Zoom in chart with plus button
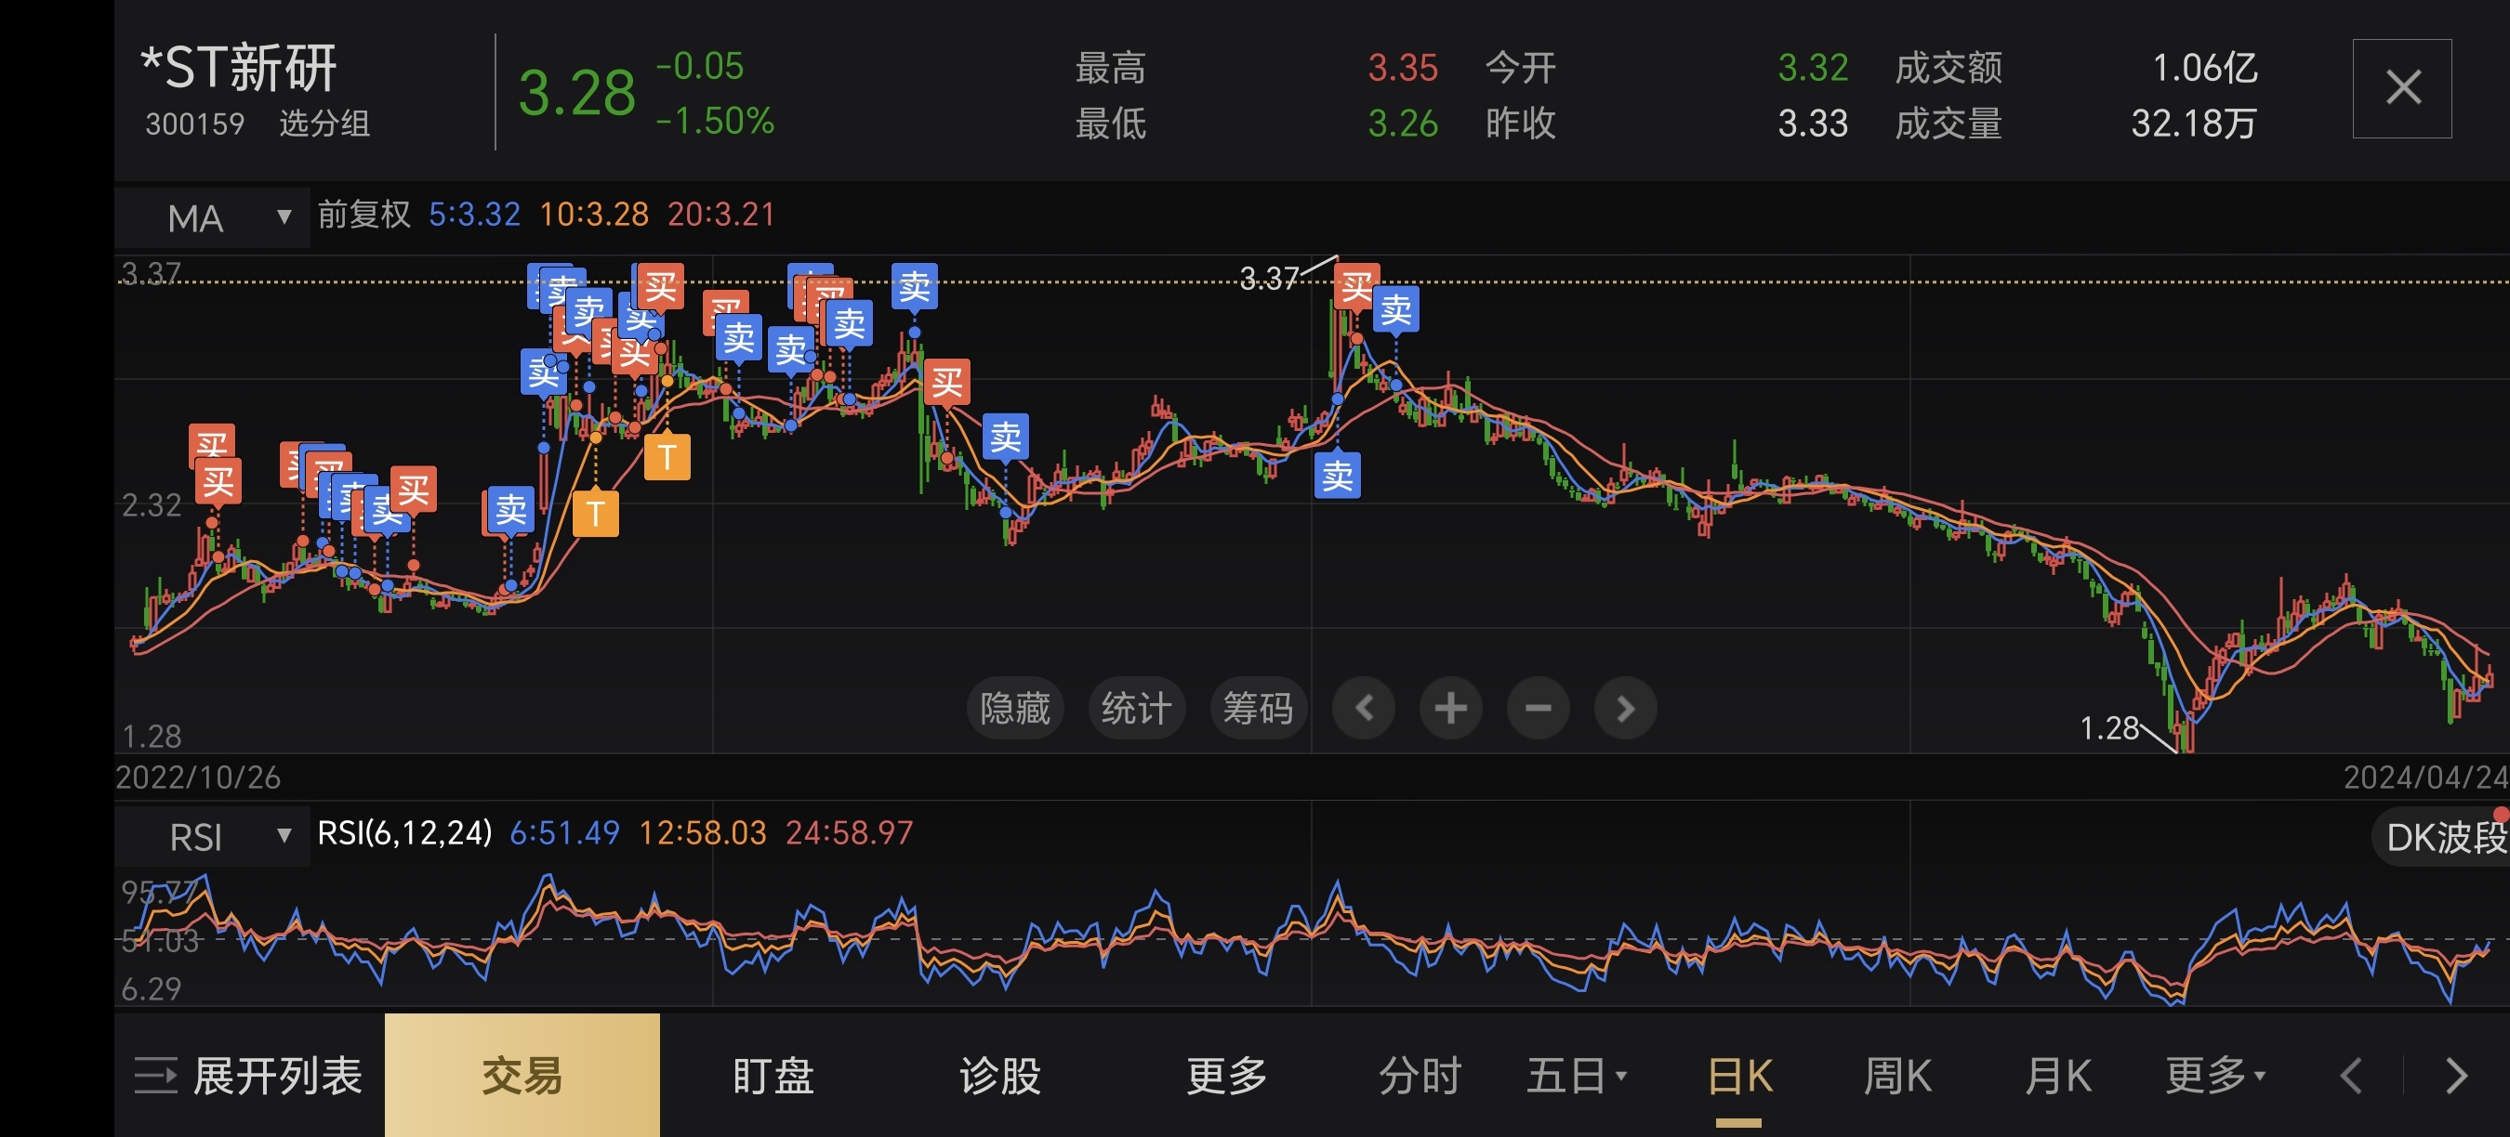 click(1450, 708)
